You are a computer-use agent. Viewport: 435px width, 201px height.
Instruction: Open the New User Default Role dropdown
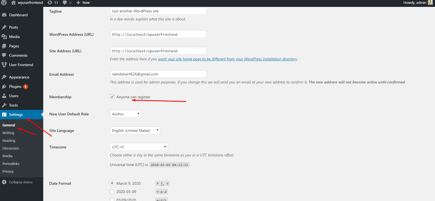pos(126,114)
